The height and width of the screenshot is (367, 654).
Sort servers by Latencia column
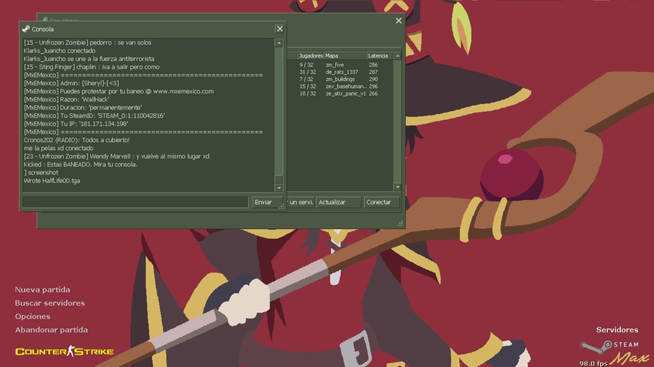379,56
